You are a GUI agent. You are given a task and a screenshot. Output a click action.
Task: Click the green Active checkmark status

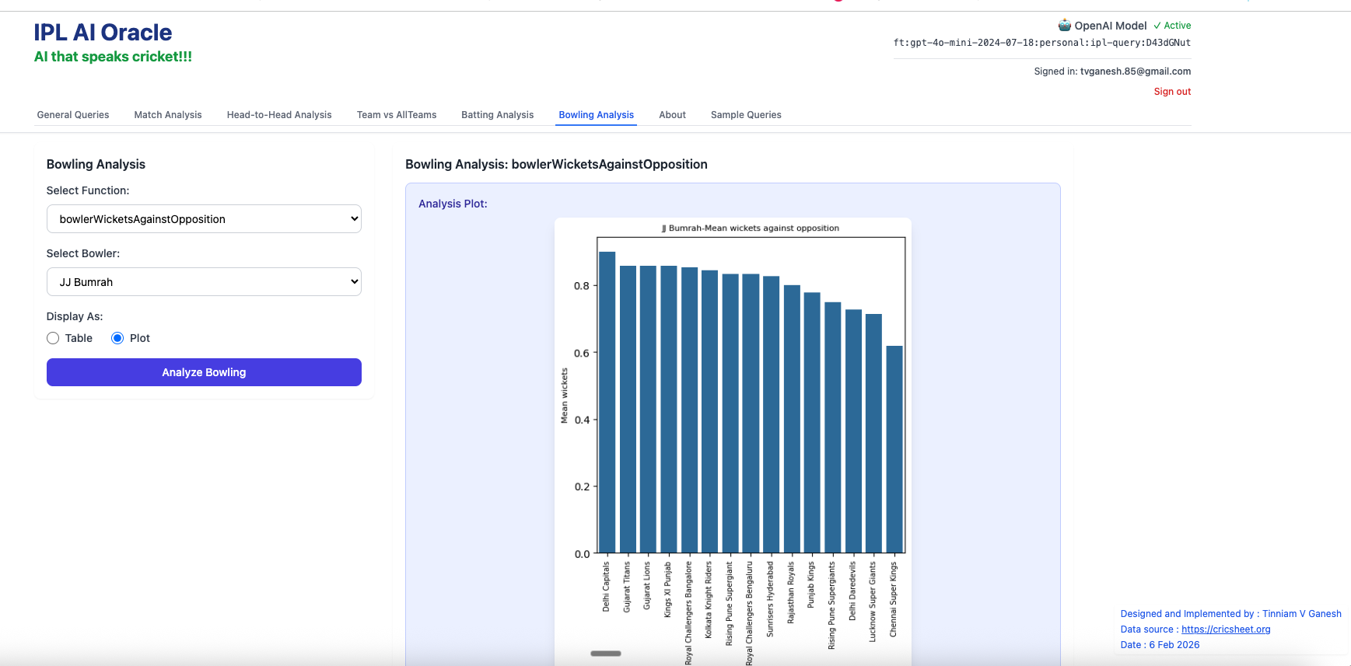[1172, 26]
